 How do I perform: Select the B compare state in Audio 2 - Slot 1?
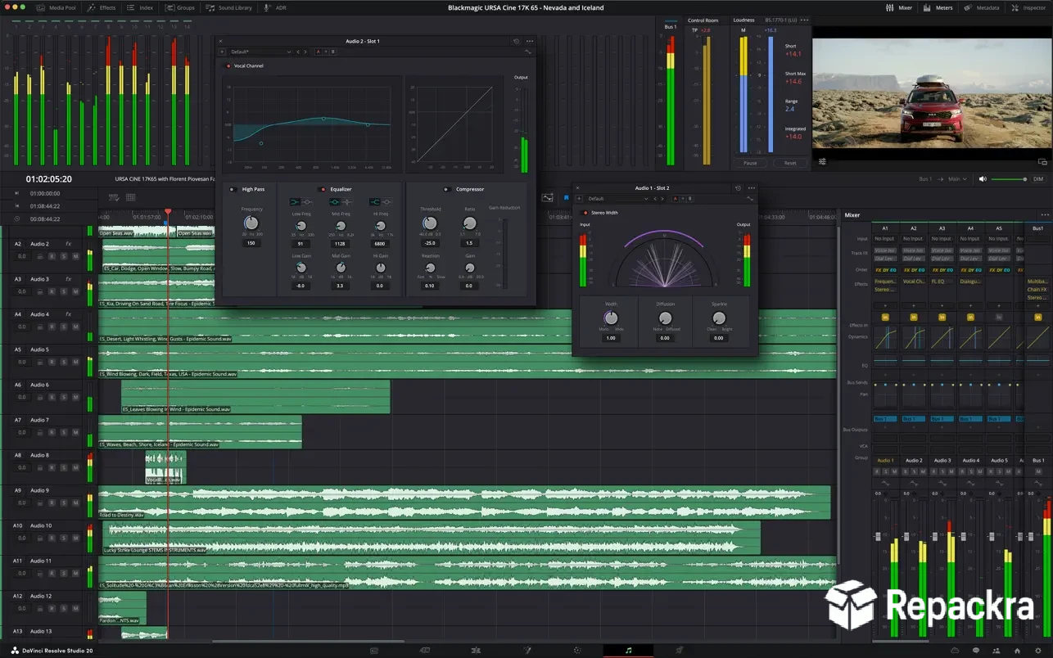click(332, 52)
